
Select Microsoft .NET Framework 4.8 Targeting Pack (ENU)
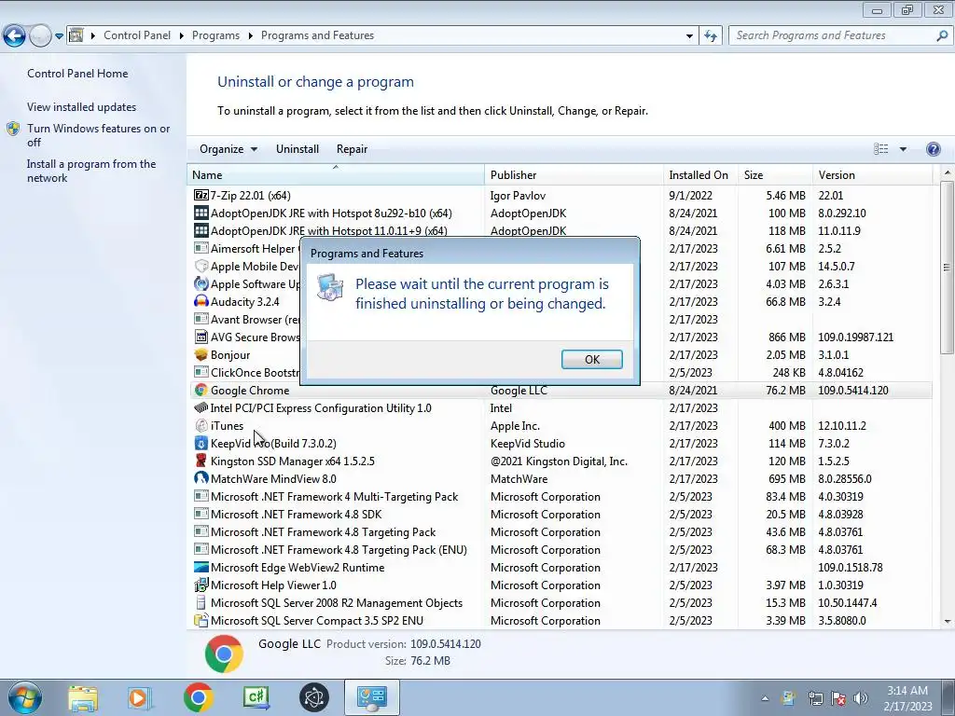560,549
